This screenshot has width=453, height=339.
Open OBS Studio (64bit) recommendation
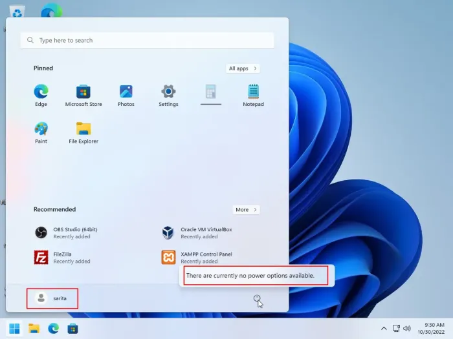coord(66,232)
